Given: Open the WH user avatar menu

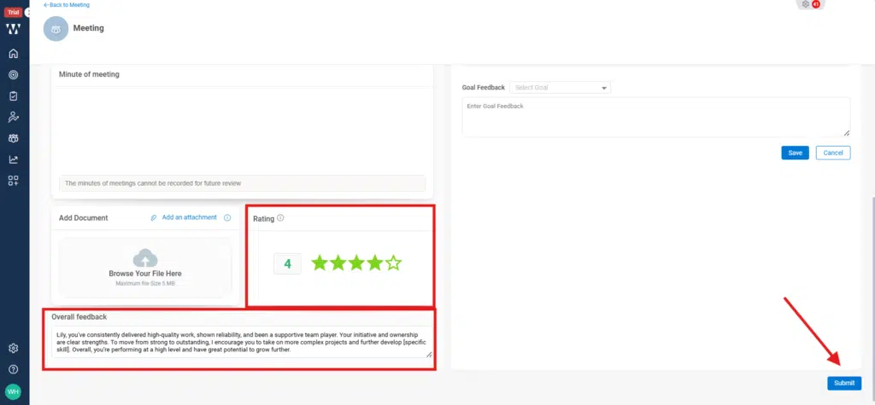Looking at the screenshot, I should 13,391.
